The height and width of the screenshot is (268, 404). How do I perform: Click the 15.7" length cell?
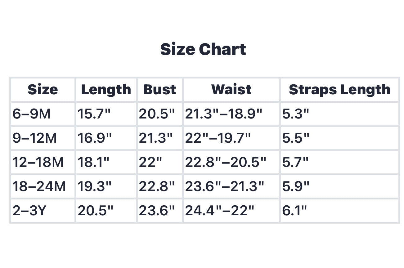(94, 114)
